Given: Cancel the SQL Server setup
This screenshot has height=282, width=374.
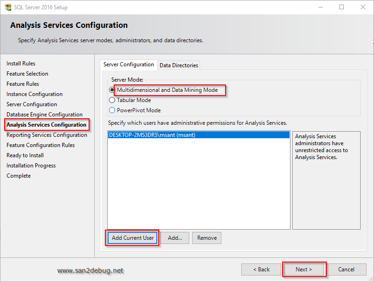Looking at the screenshot, I should [x=346, y=269].
